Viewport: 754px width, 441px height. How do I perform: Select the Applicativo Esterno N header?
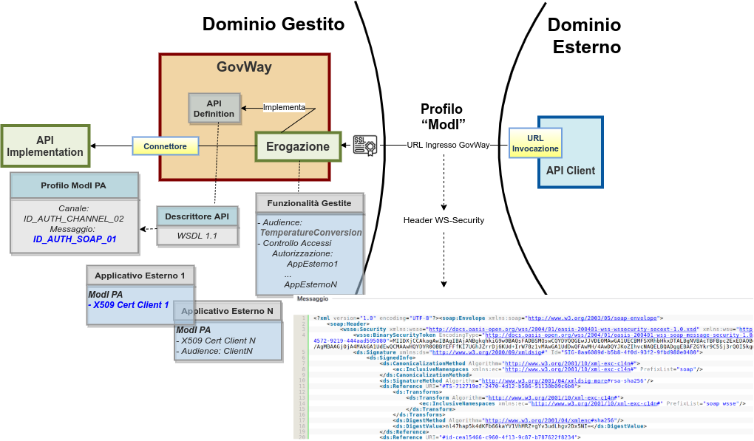[228, 311]
